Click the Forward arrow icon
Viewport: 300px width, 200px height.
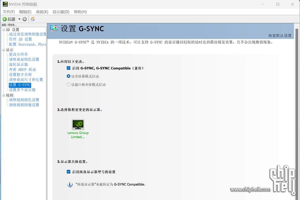click(24, 19)
